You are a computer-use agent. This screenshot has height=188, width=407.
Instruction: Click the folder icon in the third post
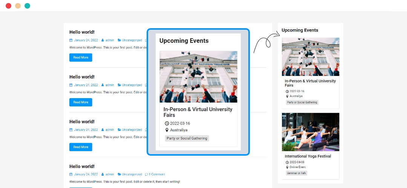119,130
